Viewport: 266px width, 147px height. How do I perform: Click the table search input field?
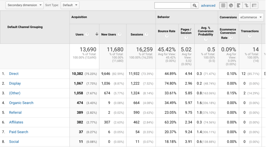tap(173, 6)
